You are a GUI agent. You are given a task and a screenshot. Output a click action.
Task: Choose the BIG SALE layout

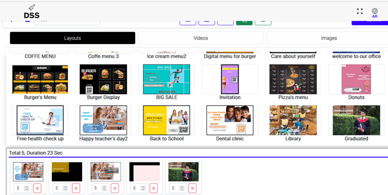point(166,79)
